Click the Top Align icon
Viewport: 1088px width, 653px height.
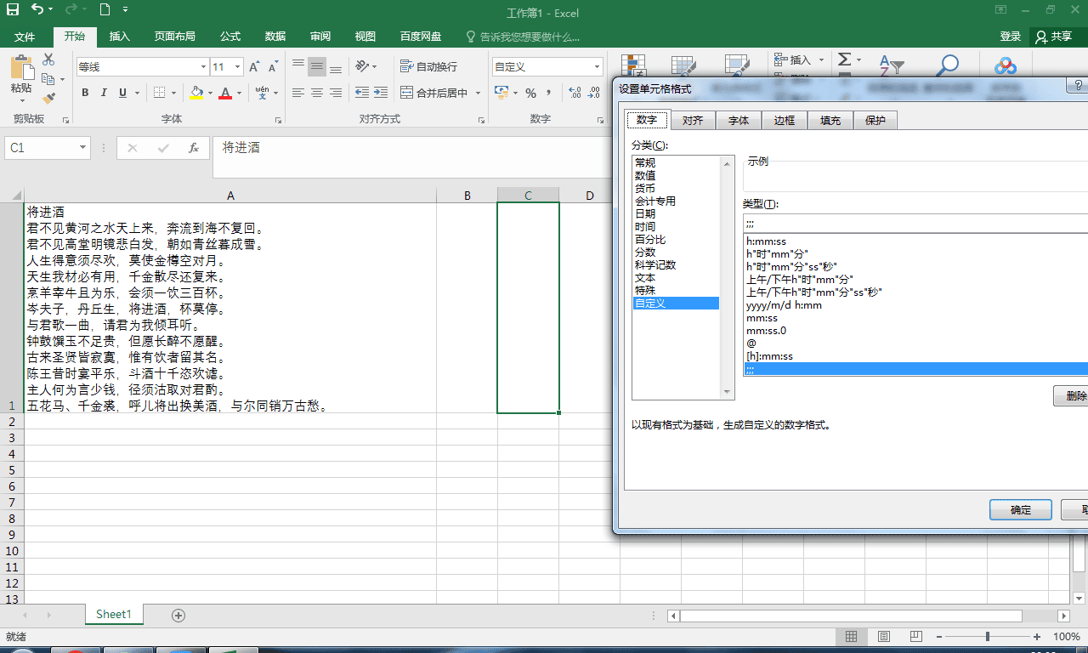(297, 66)
